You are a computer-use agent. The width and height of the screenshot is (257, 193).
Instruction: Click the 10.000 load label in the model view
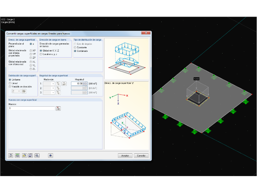[196, 79]
